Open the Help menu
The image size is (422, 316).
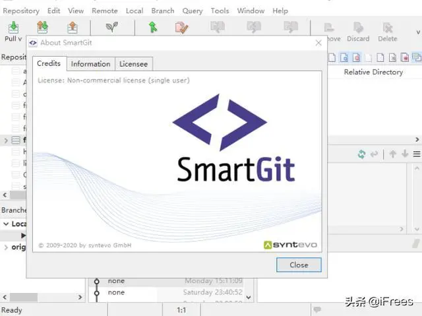tap(280, 11)
